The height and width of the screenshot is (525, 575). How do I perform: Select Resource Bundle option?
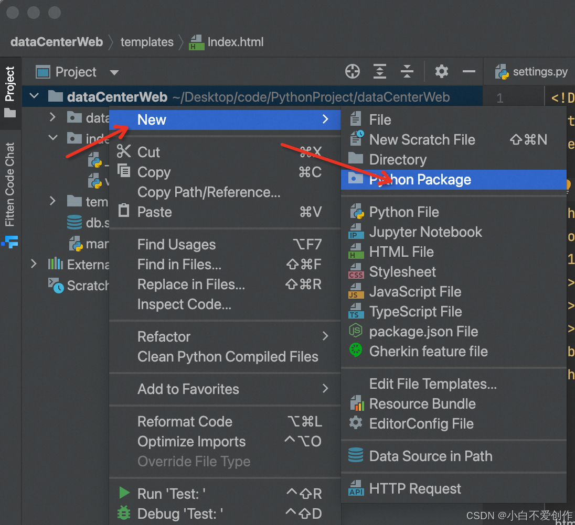coord(454,404)
